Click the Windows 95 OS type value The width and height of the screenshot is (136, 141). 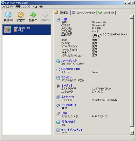point(99,25)
